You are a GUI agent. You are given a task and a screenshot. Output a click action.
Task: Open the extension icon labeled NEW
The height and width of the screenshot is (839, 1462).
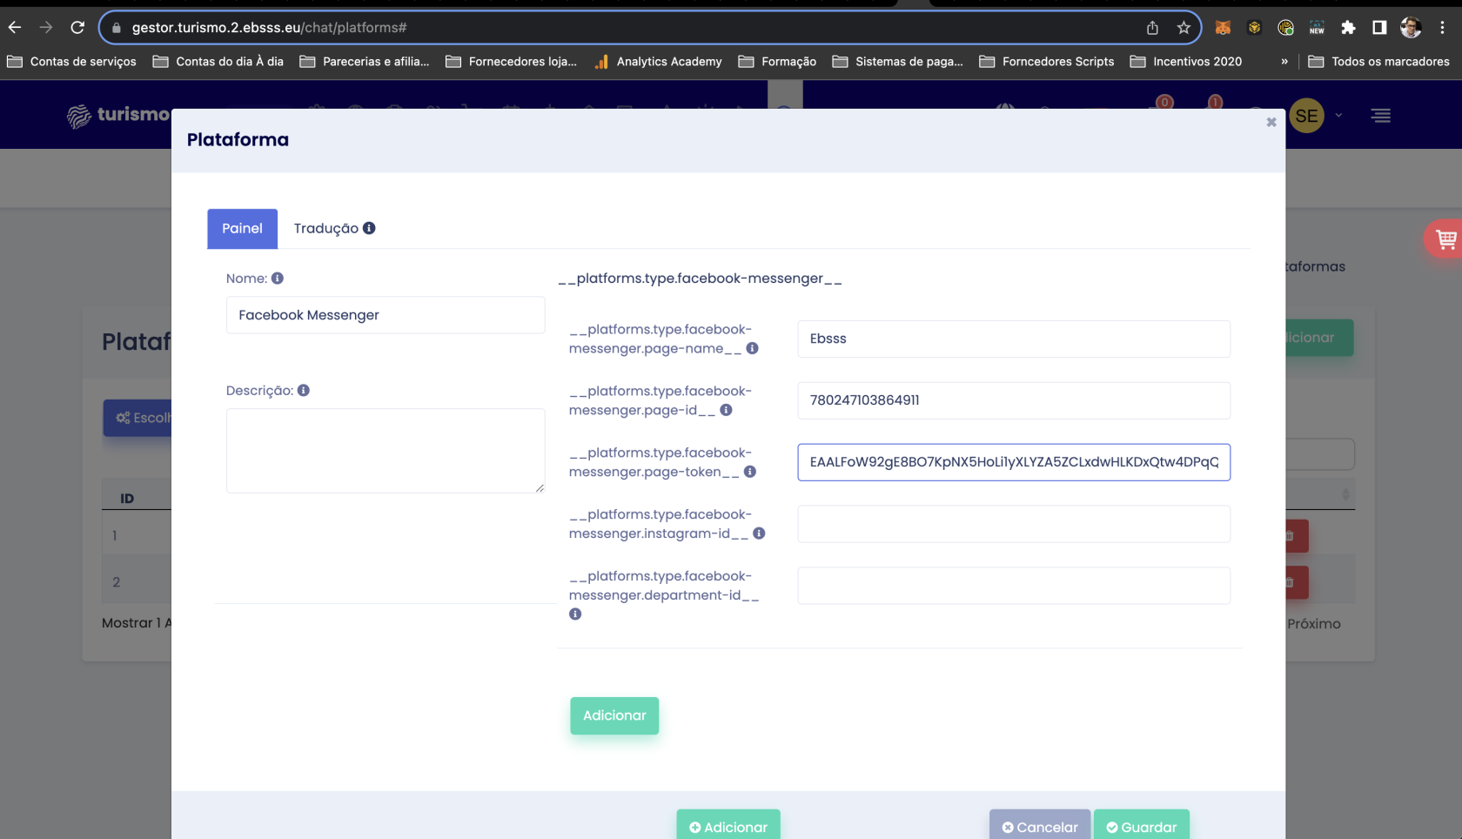pyautogui.click(x=1317, y=28)
